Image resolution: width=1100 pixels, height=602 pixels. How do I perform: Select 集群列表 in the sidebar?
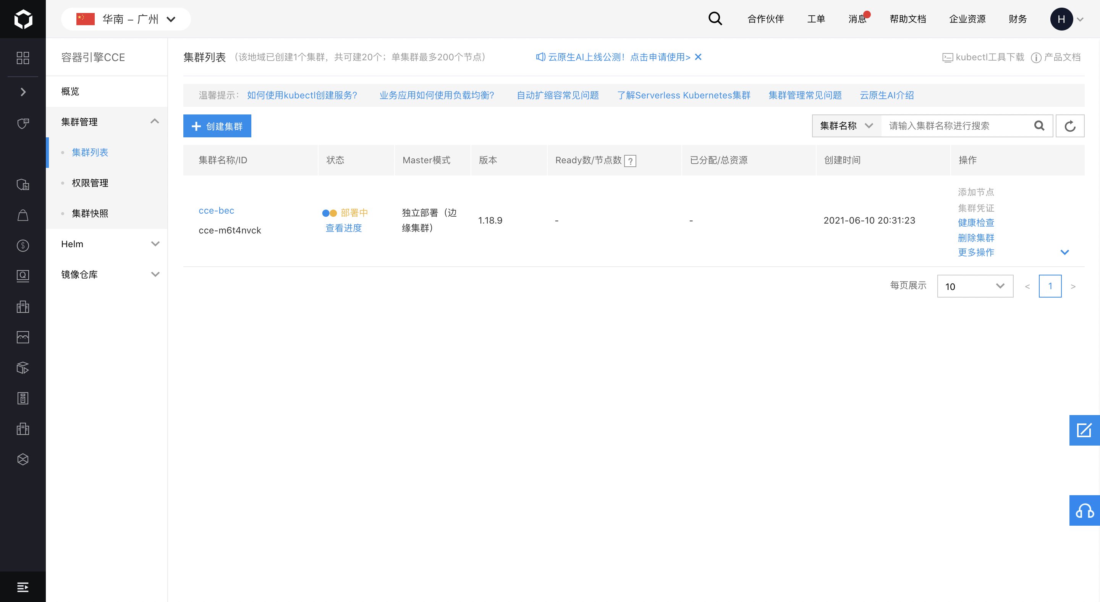(x=90, y=152)
